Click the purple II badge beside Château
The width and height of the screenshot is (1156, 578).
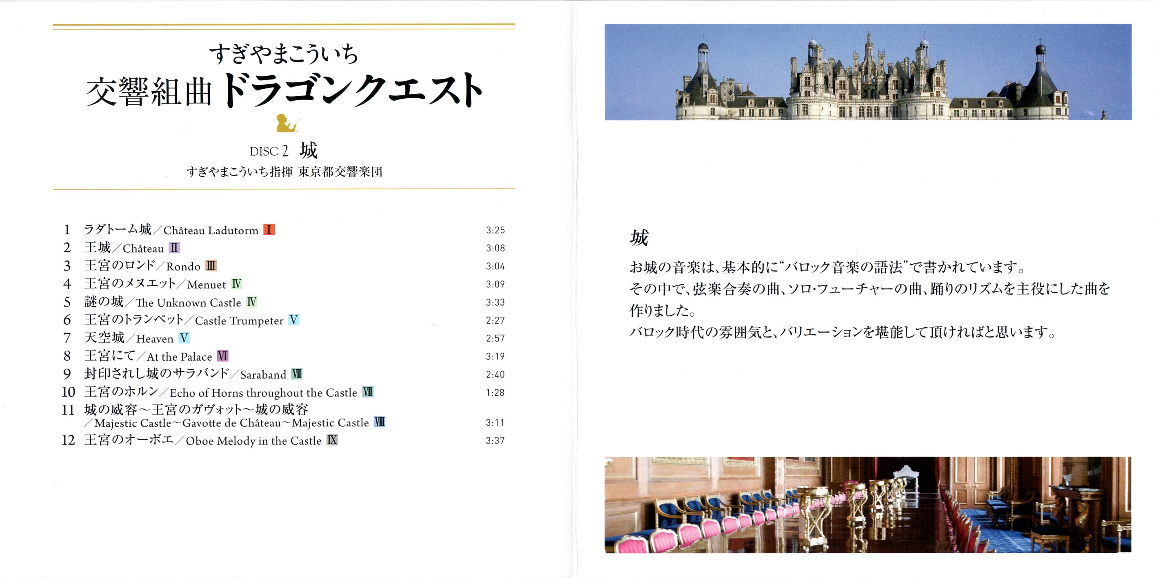174,248
